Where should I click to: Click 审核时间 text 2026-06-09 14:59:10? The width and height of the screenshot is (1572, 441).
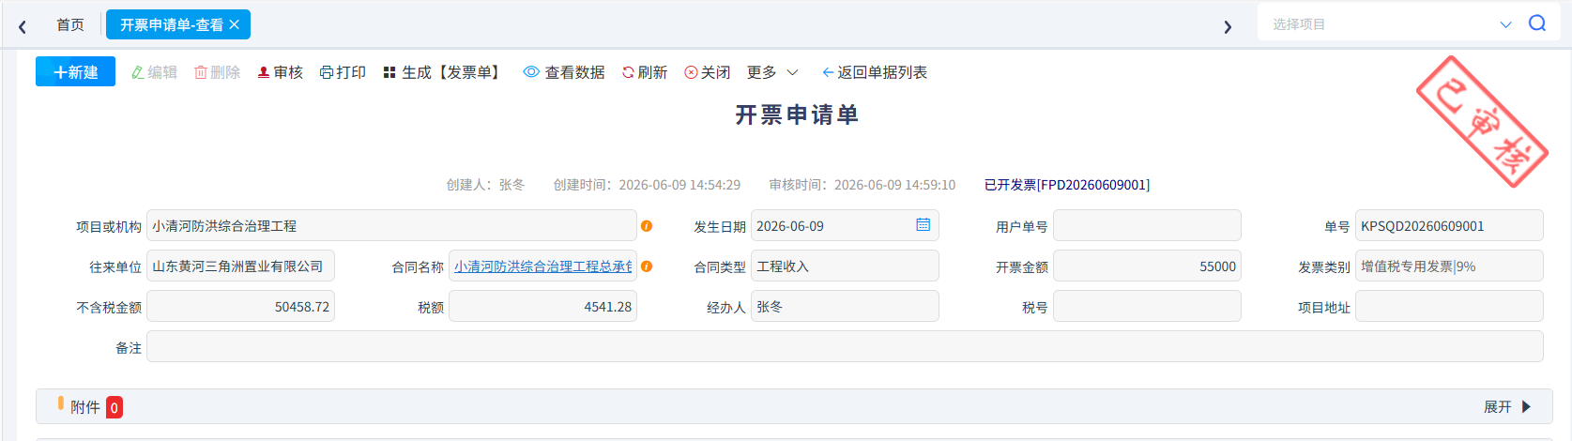pos(862,185)
